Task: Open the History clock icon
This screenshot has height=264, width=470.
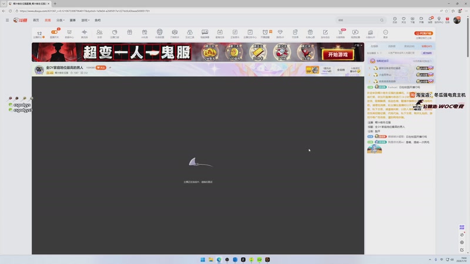Action: (x=395, y=19)
